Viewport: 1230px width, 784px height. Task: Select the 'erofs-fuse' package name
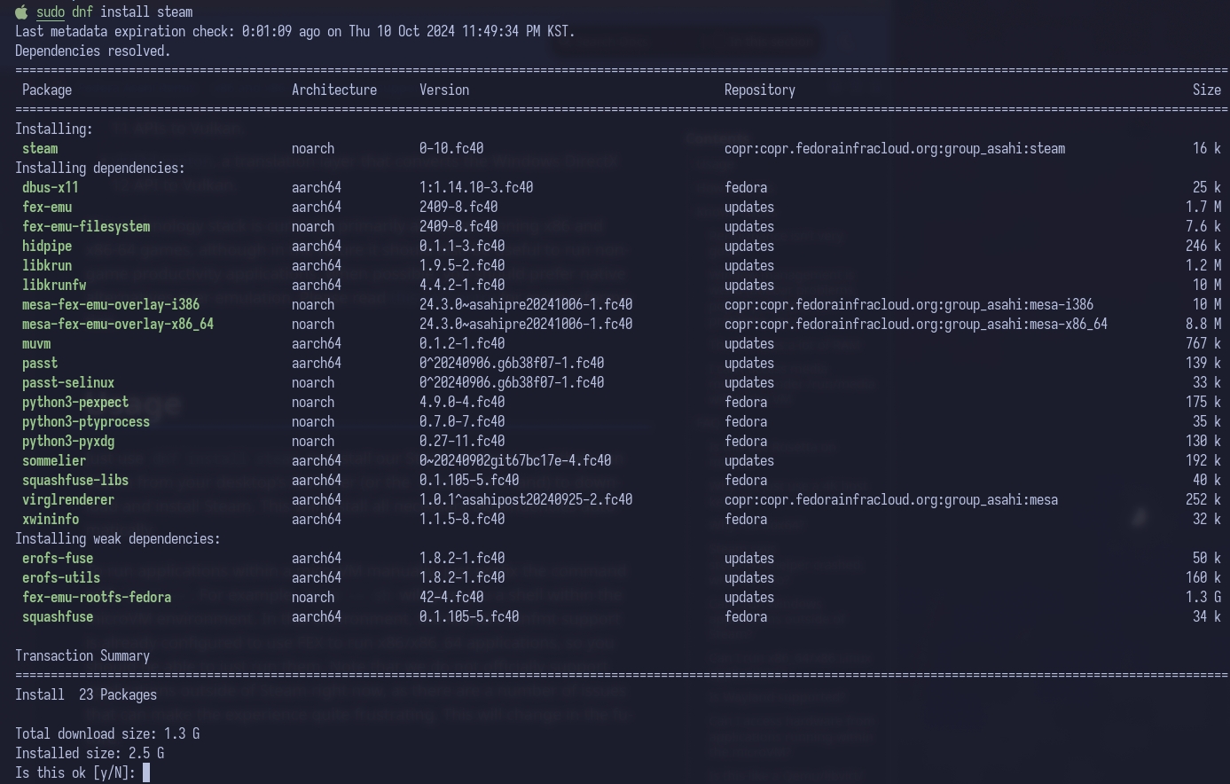pyautogui.click(x=58, y=558)
